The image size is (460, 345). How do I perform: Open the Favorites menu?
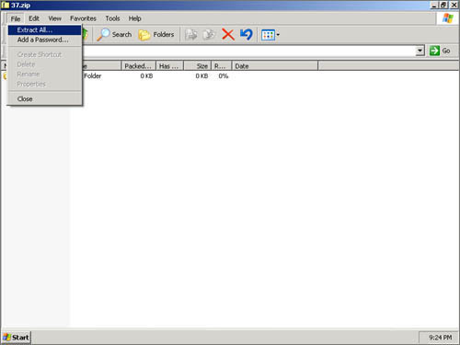pyautogui.click(x=83, y=18)
